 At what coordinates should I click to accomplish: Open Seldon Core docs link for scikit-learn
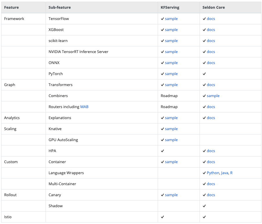point(211,41)
